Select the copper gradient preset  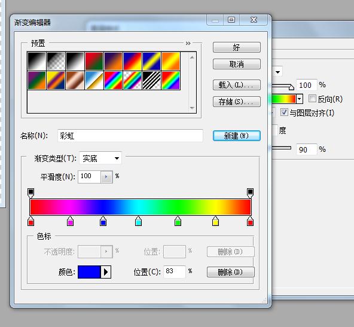coord(75,80)
